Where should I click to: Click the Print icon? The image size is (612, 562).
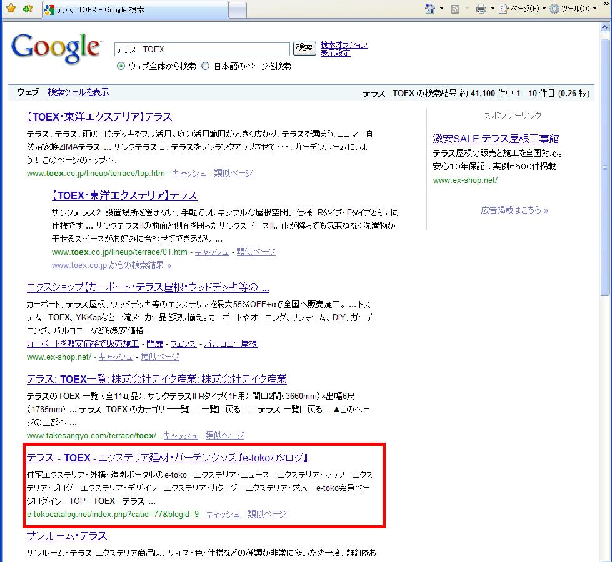coord(481,9)
